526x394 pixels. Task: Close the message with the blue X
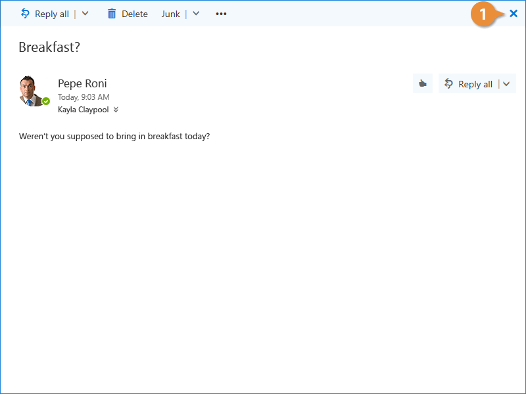[514, 14]
